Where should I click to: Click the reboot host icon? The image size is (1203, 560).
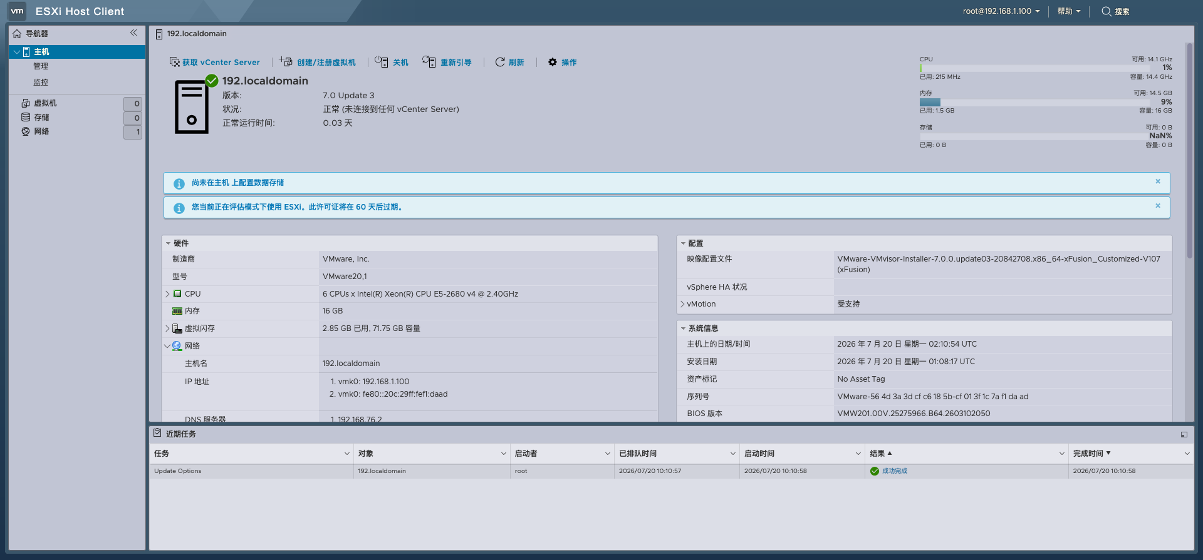[429, 61]
